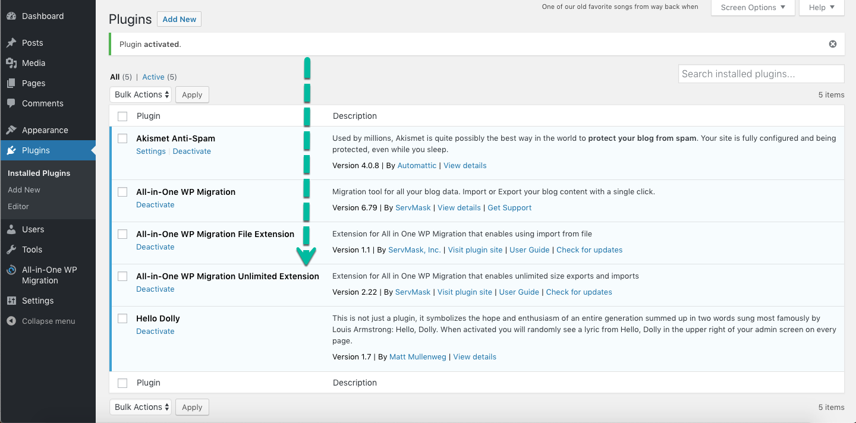
Task: Click the Description column header in table header
Action: tap(355, 116)
